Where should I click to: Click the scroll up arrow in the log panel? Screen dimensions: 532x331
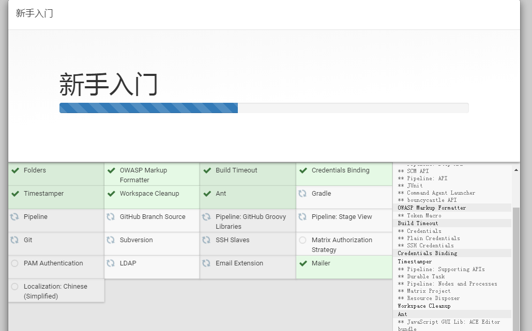(516, 170)
